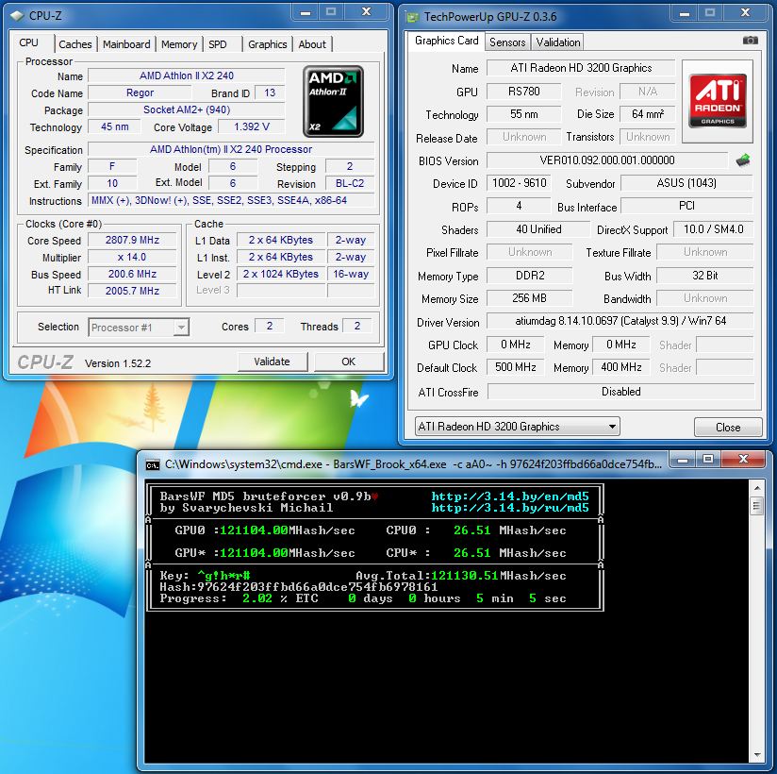Switch to the About tab in CPU-Z
This screenshot has height=774, width=777.
[x=312, y=44]
